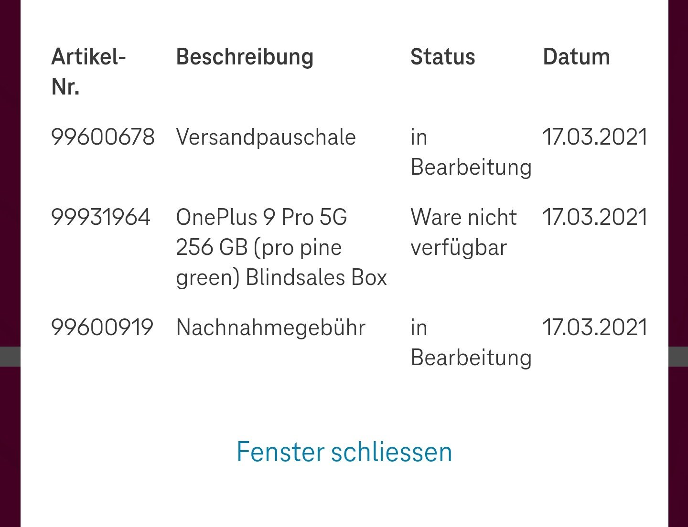This screenshot has height=527, width=688.
Task: Click the date in the Versandpauschale row
Action: 595,137
